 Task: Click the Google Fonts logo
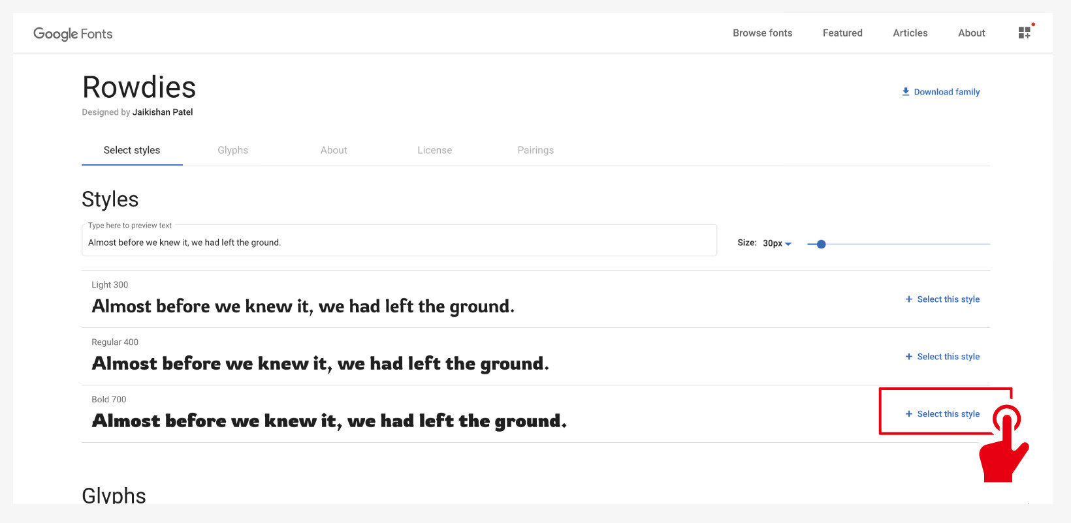point(73,34)
